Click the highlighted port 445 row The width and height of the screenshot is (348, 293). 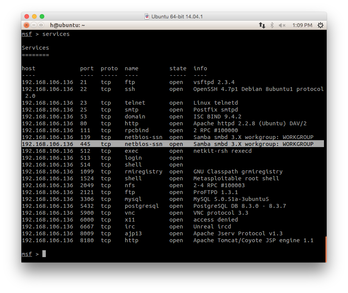point(173,144)
